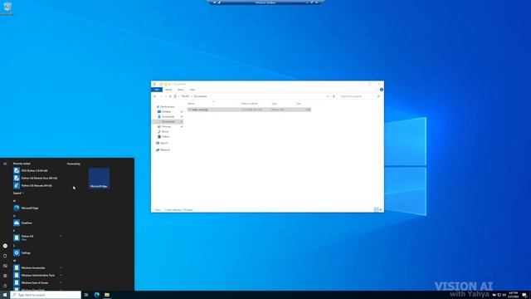Open the Action Center notification icon
Image resolution: width=531 pixels, height=299 pixels.
pos(524,295)
